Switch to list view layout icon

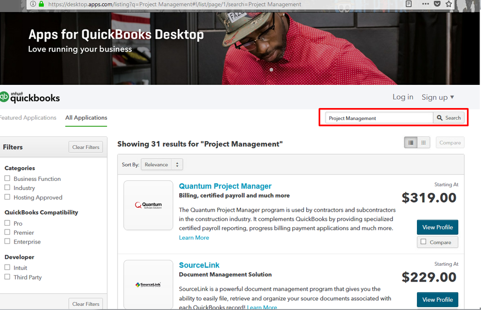click(411, 143)
